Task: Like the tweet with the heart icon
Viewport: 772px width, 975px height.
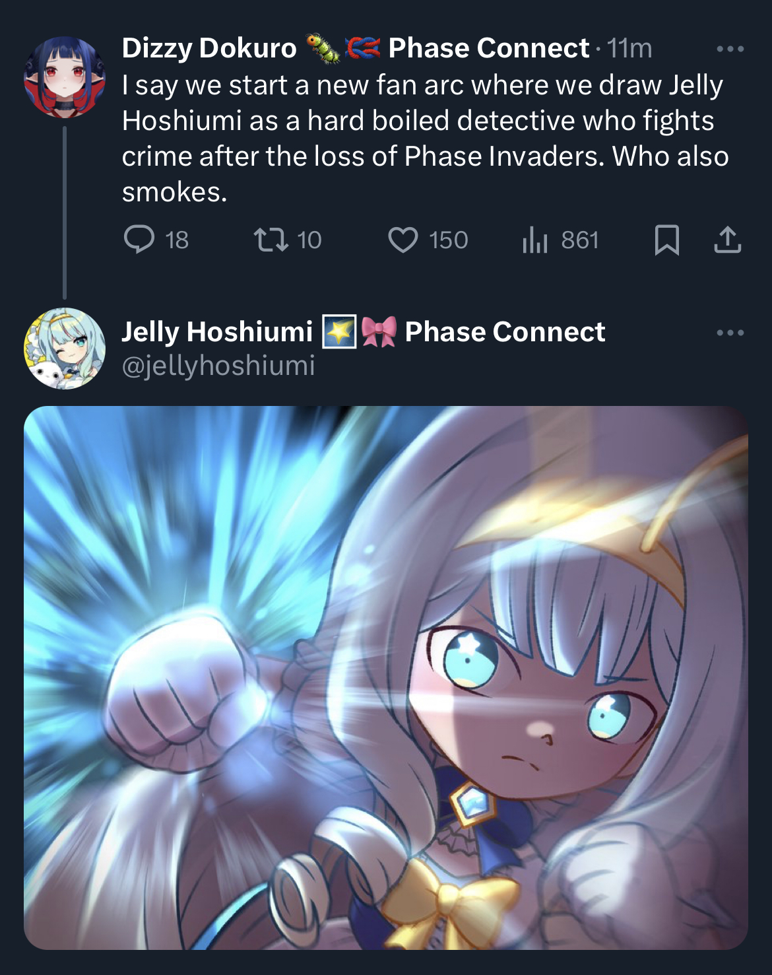Action: coord(402,240)
